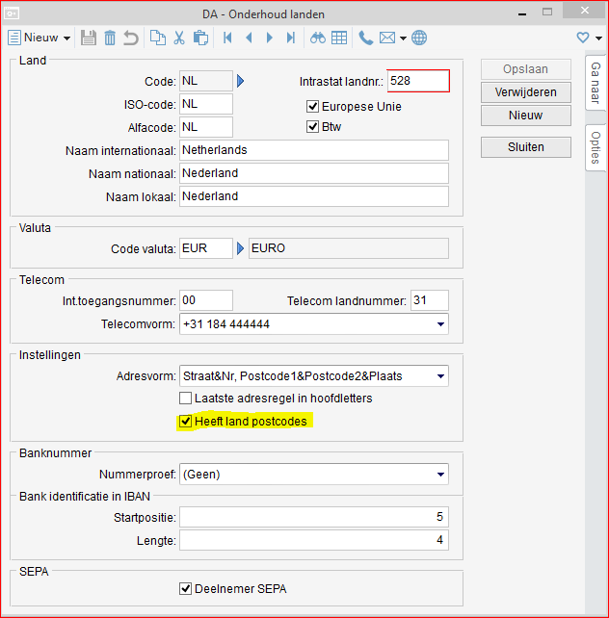Click the phone call icon

(365, 38)
